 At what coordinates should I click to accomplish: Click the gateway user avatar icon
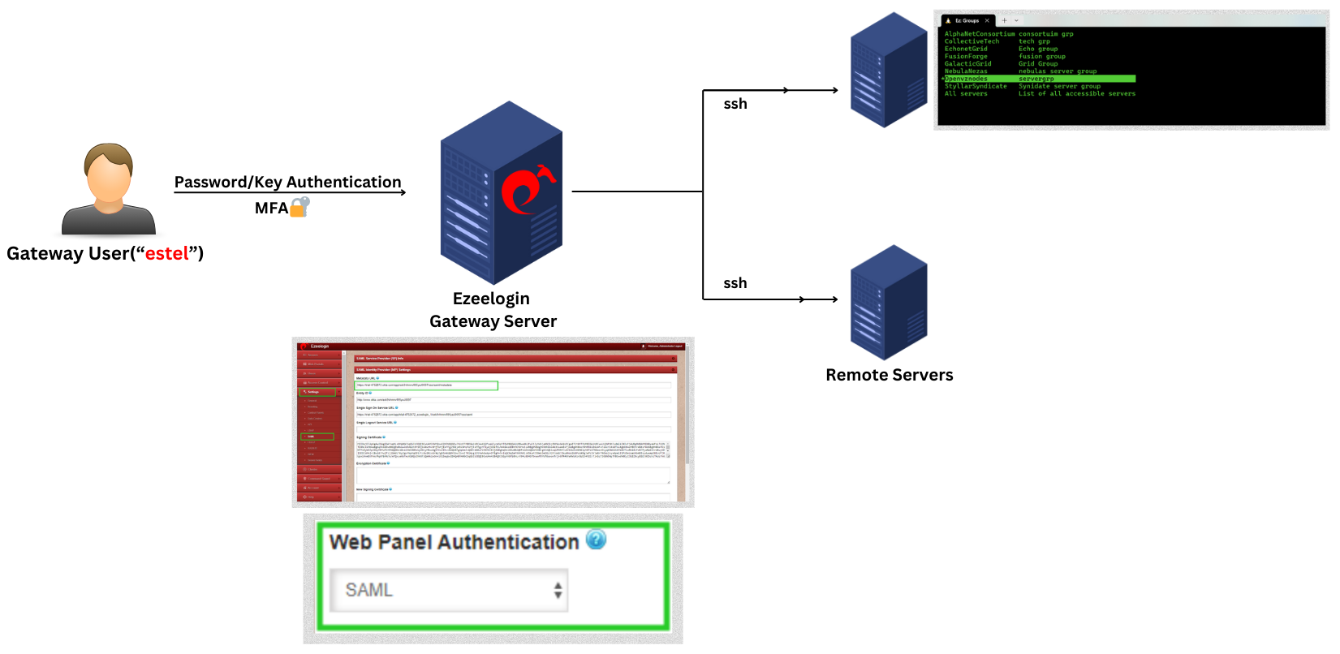coord(109,189)
